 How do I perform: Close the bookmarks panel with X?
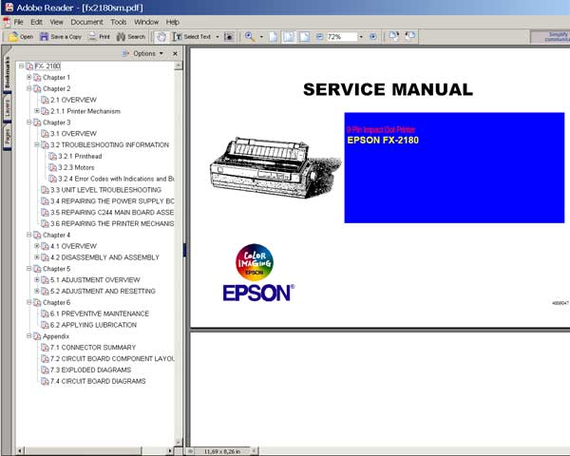pos(175,53)
